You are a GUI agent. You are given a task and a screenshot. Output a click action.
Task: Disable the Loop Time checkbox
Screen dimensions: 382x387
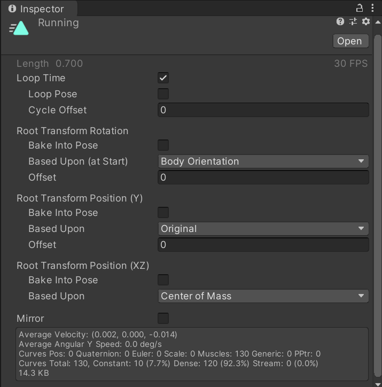(163, 78)
